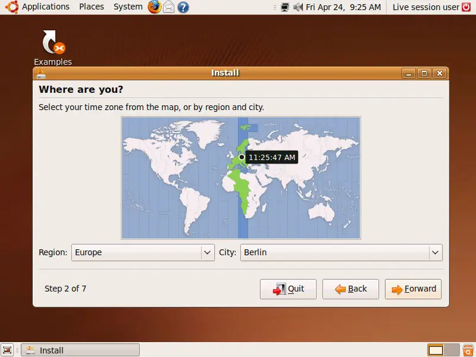Open the Places menu

click(x=92, y=7)
